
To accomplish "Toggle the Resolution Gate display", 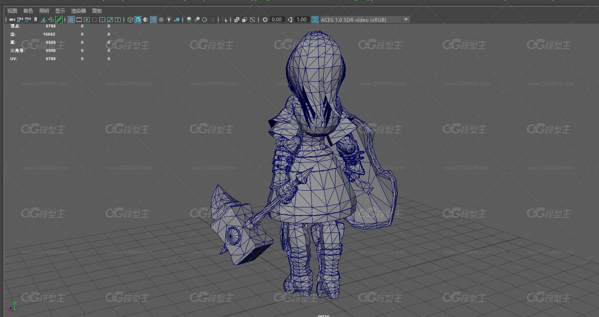I will 87,20.
